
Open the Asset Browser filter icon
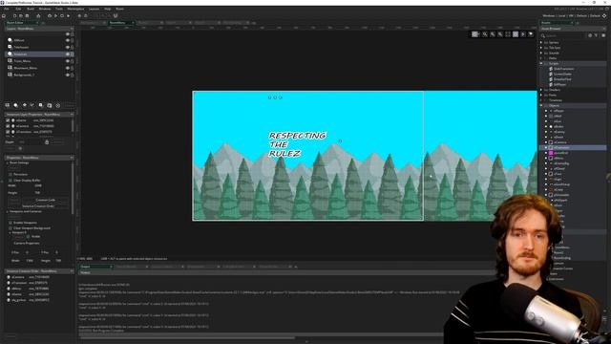596,35
